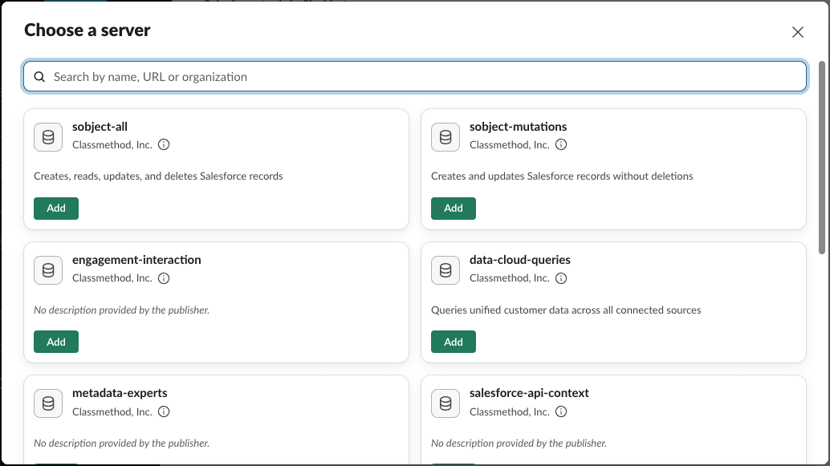Show publisher info for sobject-mutations
The width and height of the screenshot is (830, 466).
(561, 144)
